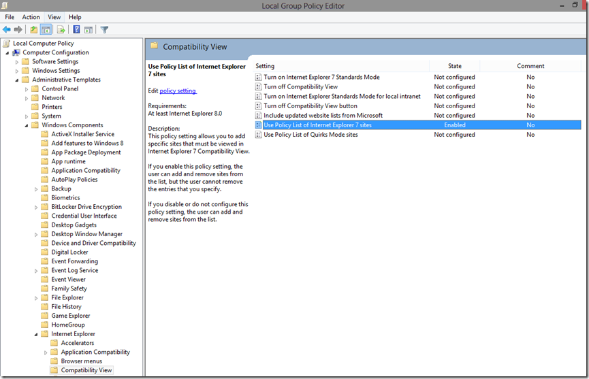Select the Desktop Gadgets tree item
This screenshot has width=589, height=379.
click(x=74, y=225)
